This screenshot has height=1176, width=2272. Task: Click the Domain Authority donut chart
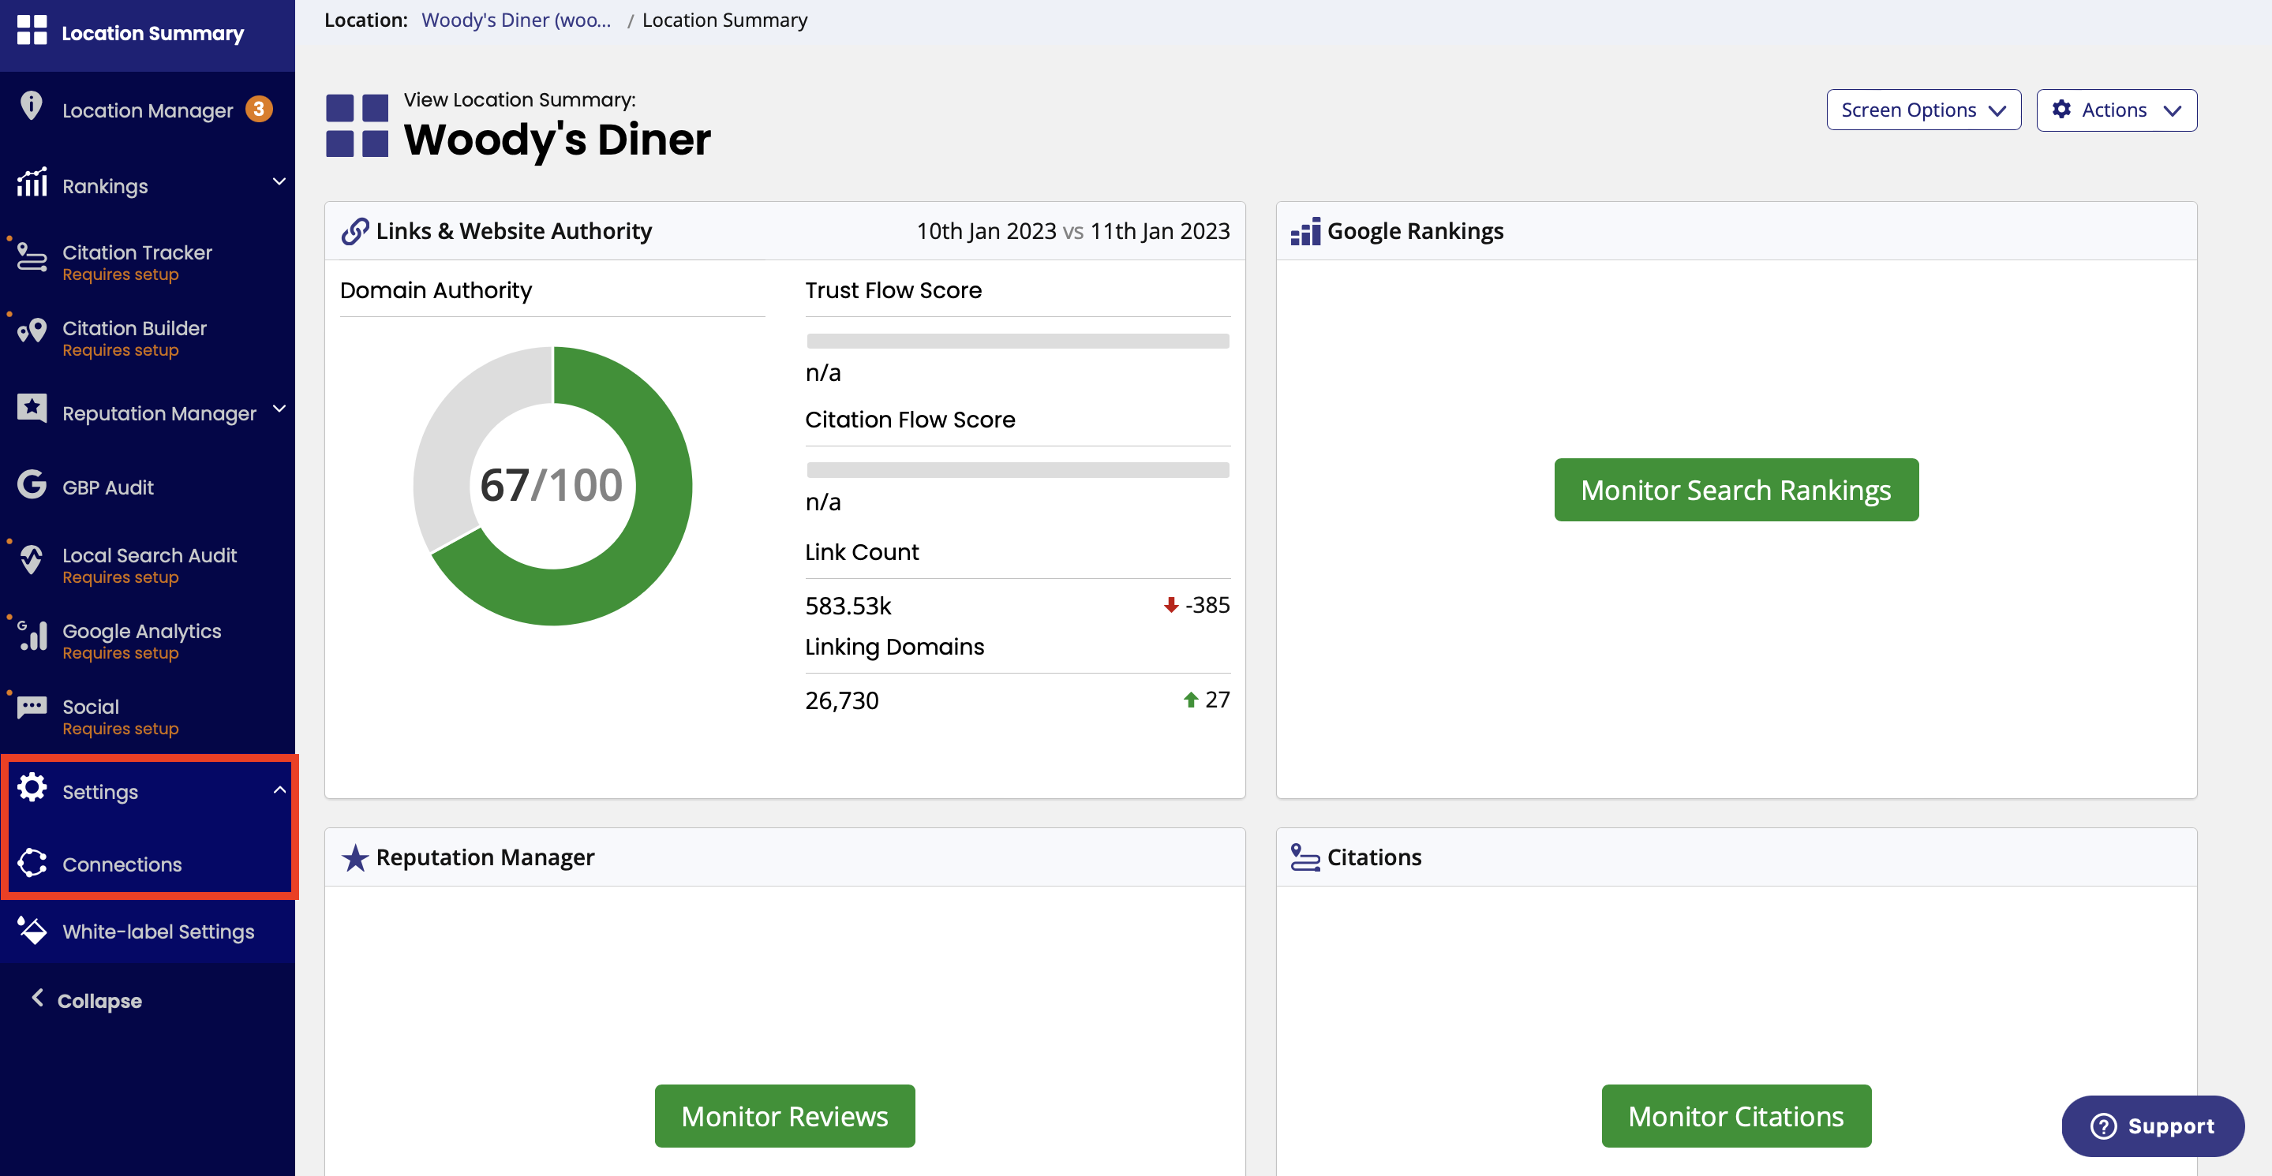[x=552, y=485]
